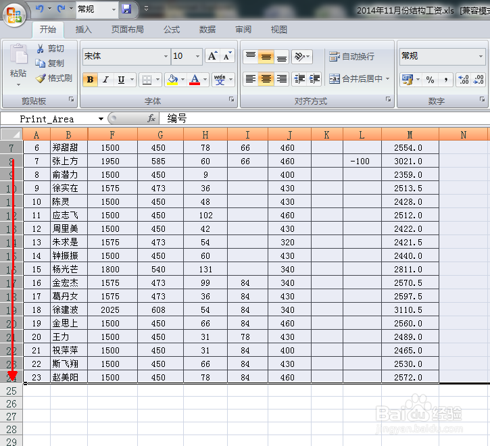Toggle middle vertical alignment
The height and width of the screenshot is (446, 490).
pyautogui.click(x=266, y=56)
